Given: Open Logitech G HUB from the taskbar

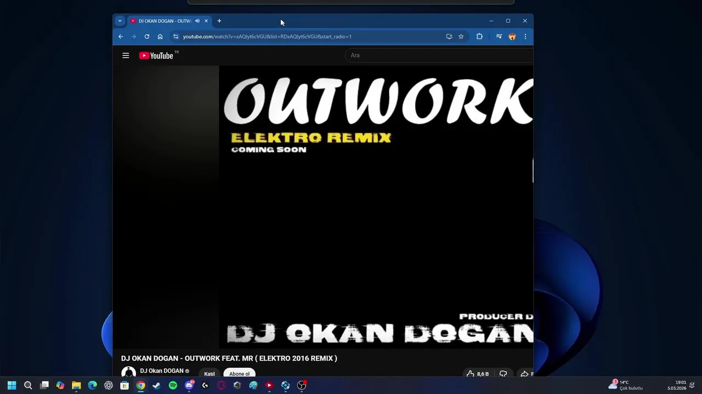Looking at the screenshot, I should point(205,385).
